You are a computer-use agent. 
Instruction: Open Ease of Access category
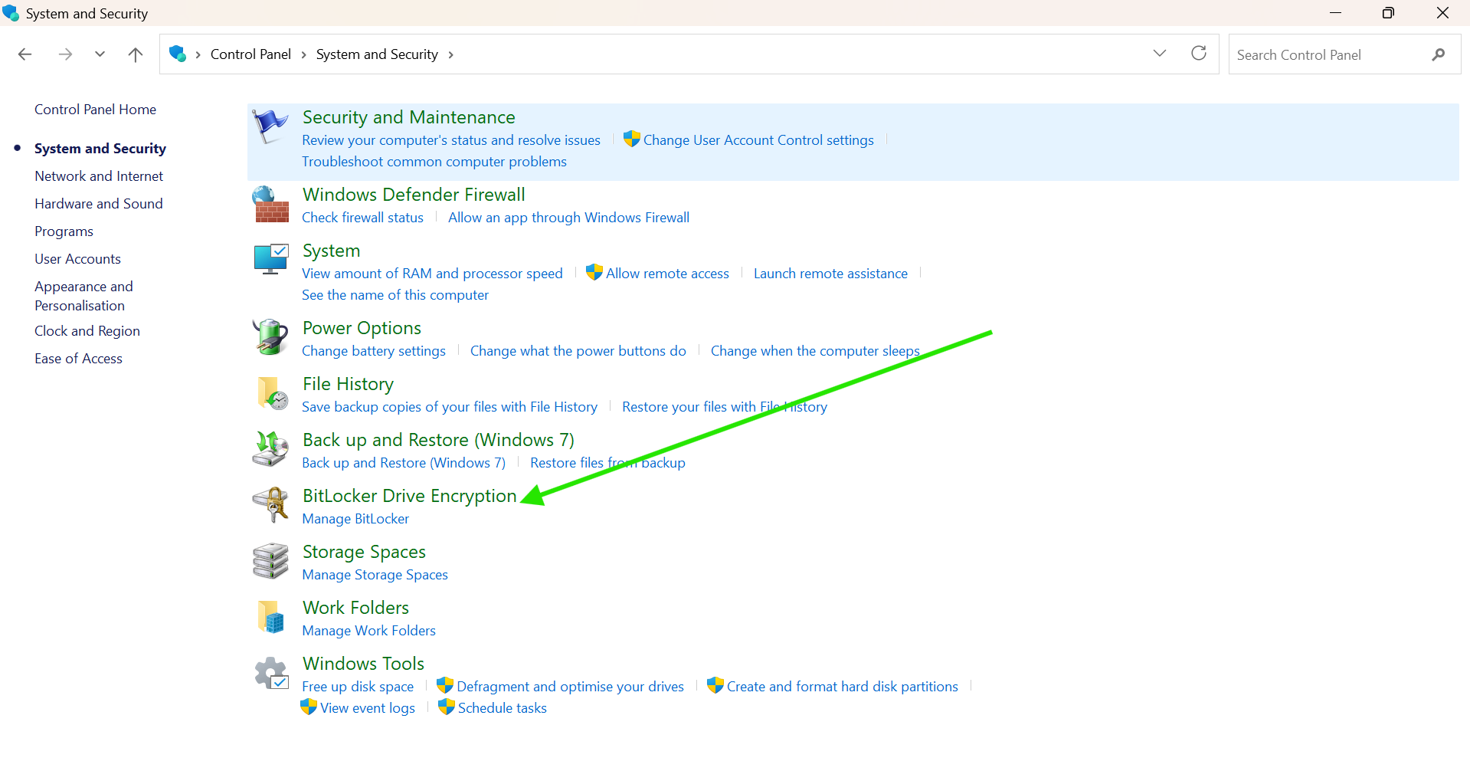[x=78, y=359]
